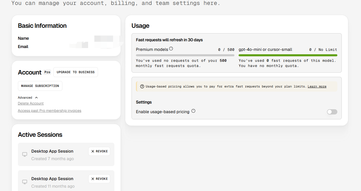Screen dimensions: 361x191
Task: Click the Basic Information heading
Action: click(42, 26)
